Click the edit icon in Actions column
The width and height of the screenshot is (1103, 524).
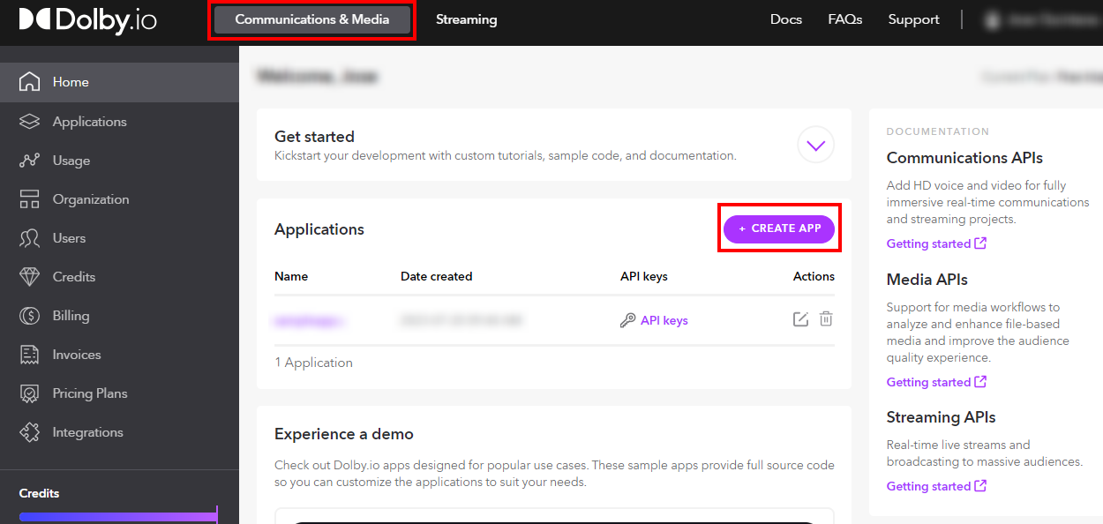800,319
